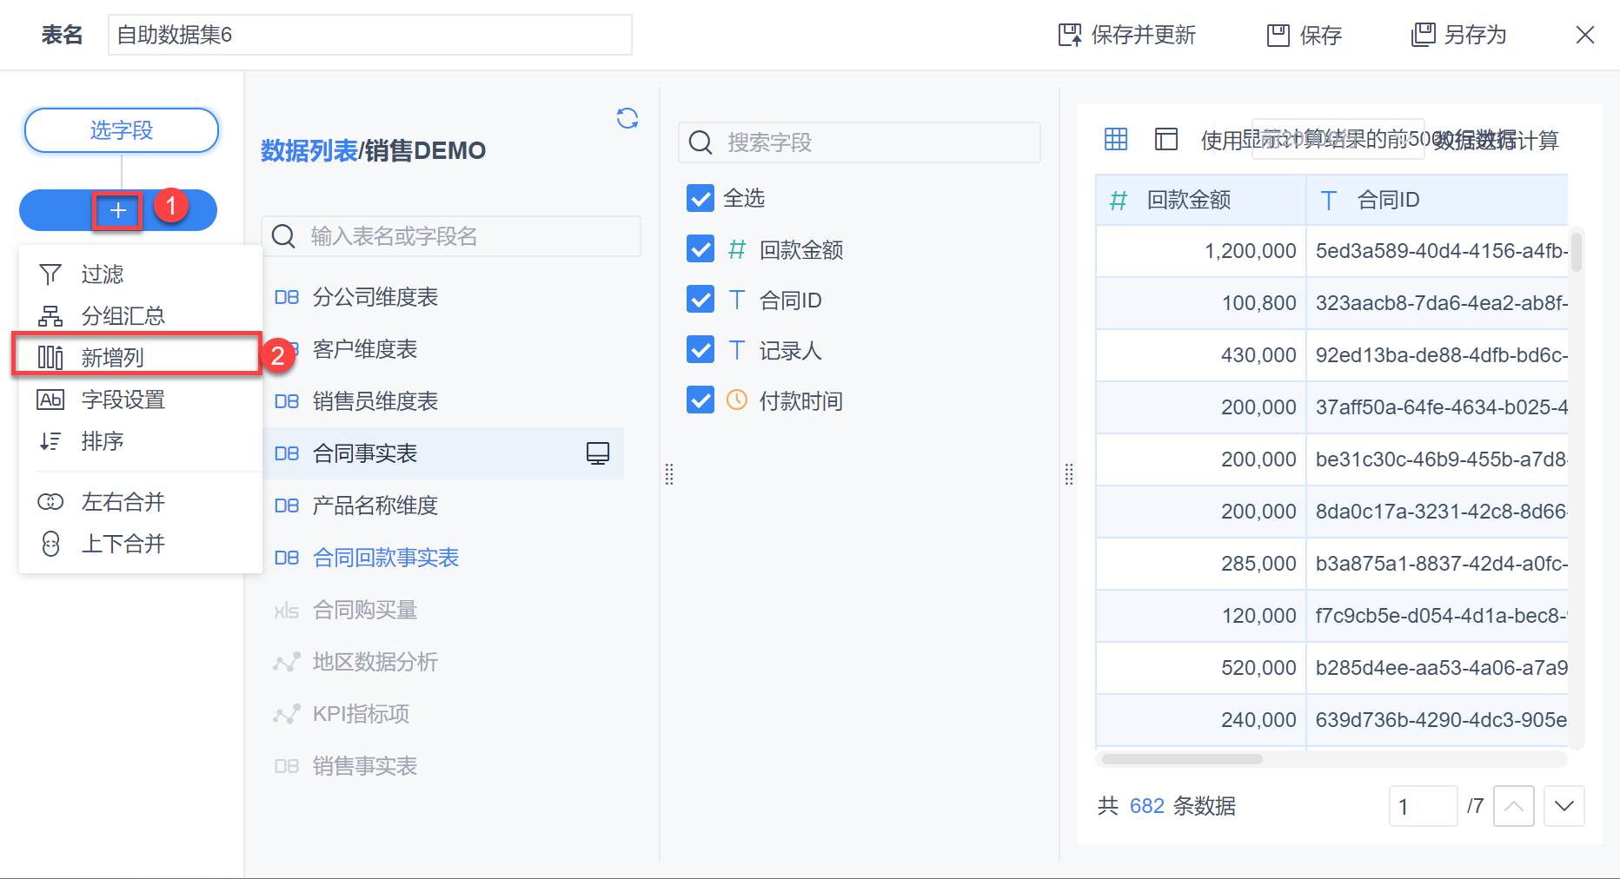Refresh the data list
This screenshot has width=1620, height=879.
[627, 118]
